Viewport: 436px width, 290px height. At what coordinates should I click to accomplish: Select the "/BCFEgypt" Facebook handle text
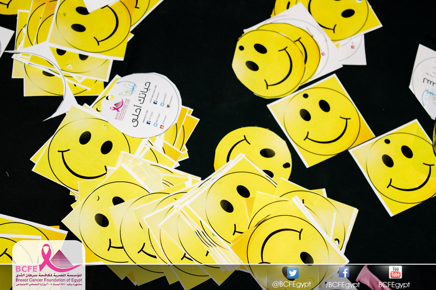(343, 285)
